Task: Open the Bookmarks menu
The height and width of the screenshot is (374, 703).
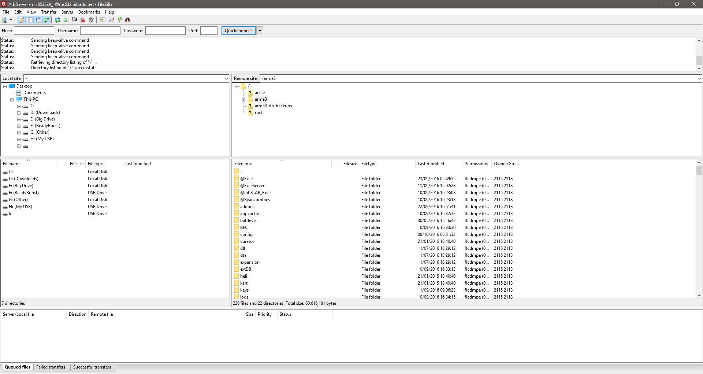Action: tap(89, 12)
